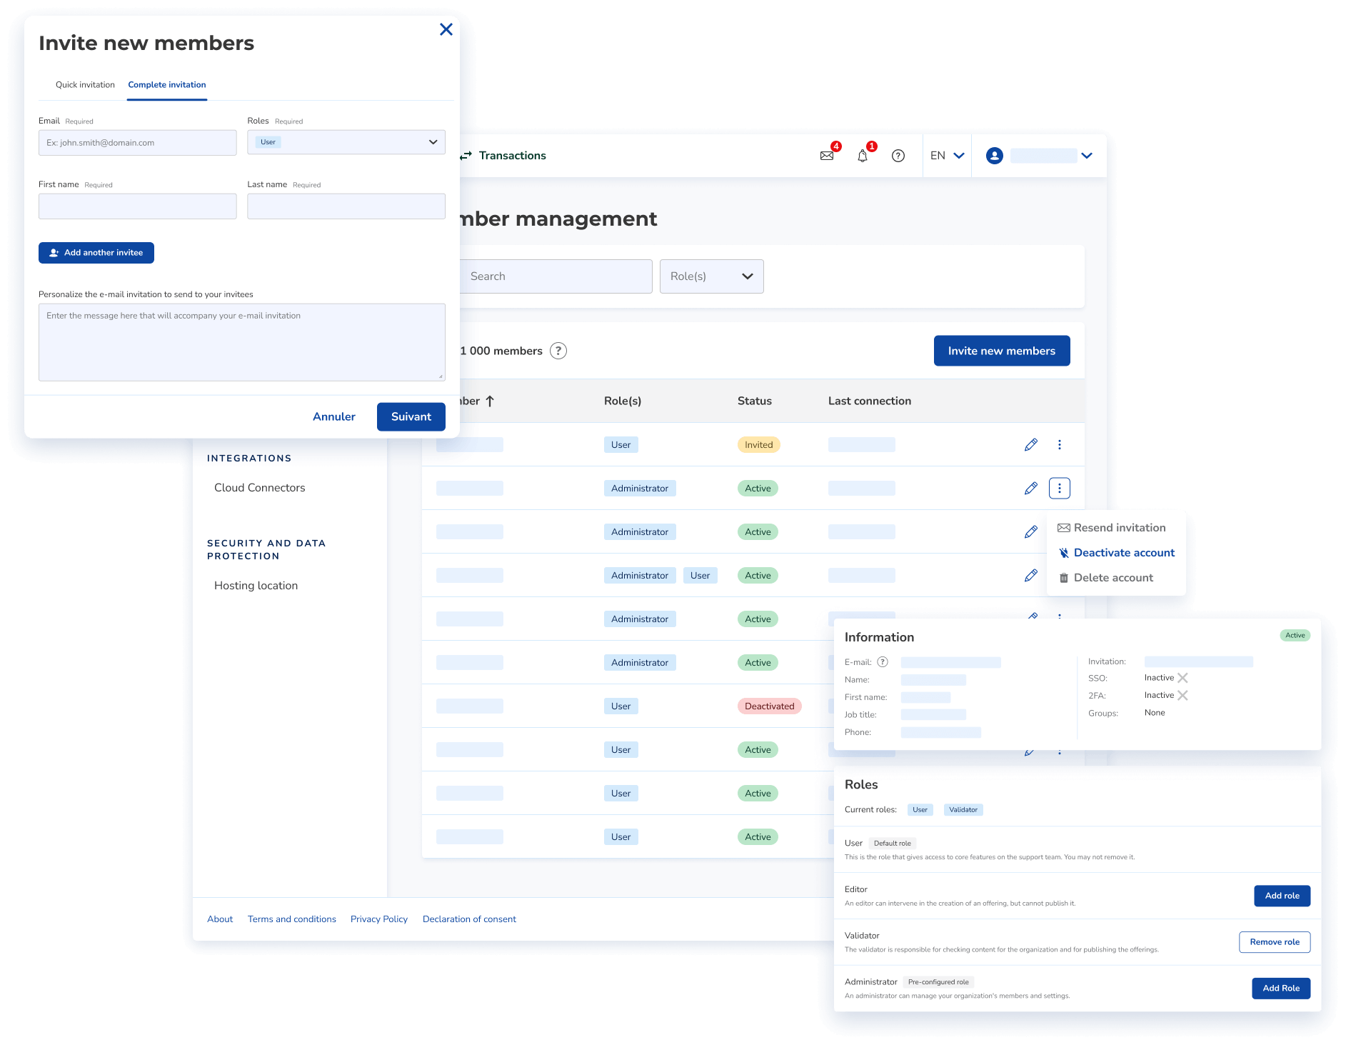Viewport: 1346px width, 1045px height.
Task: Click the Suivant button
Action: click(x=411, y=416)
